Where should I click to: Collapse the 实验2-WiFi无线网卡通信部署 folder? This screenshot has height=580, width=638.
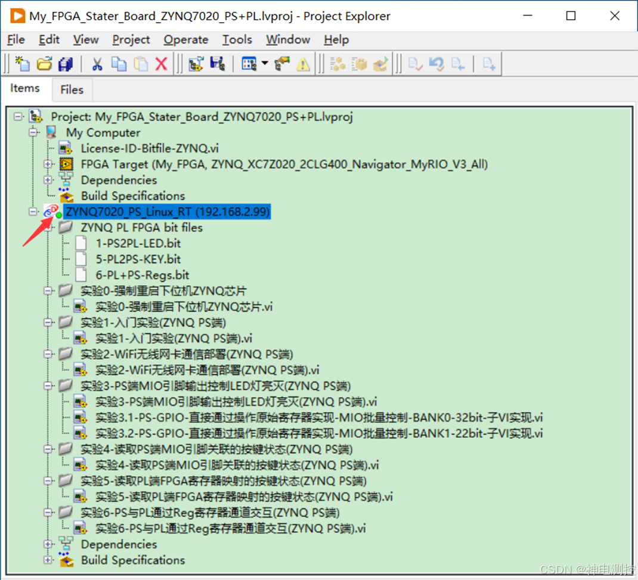point(48,354)
